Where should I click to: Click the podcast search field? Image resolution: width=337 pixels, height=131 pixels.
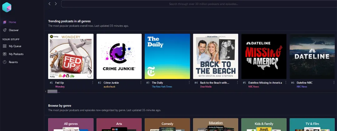click(199, 4)
